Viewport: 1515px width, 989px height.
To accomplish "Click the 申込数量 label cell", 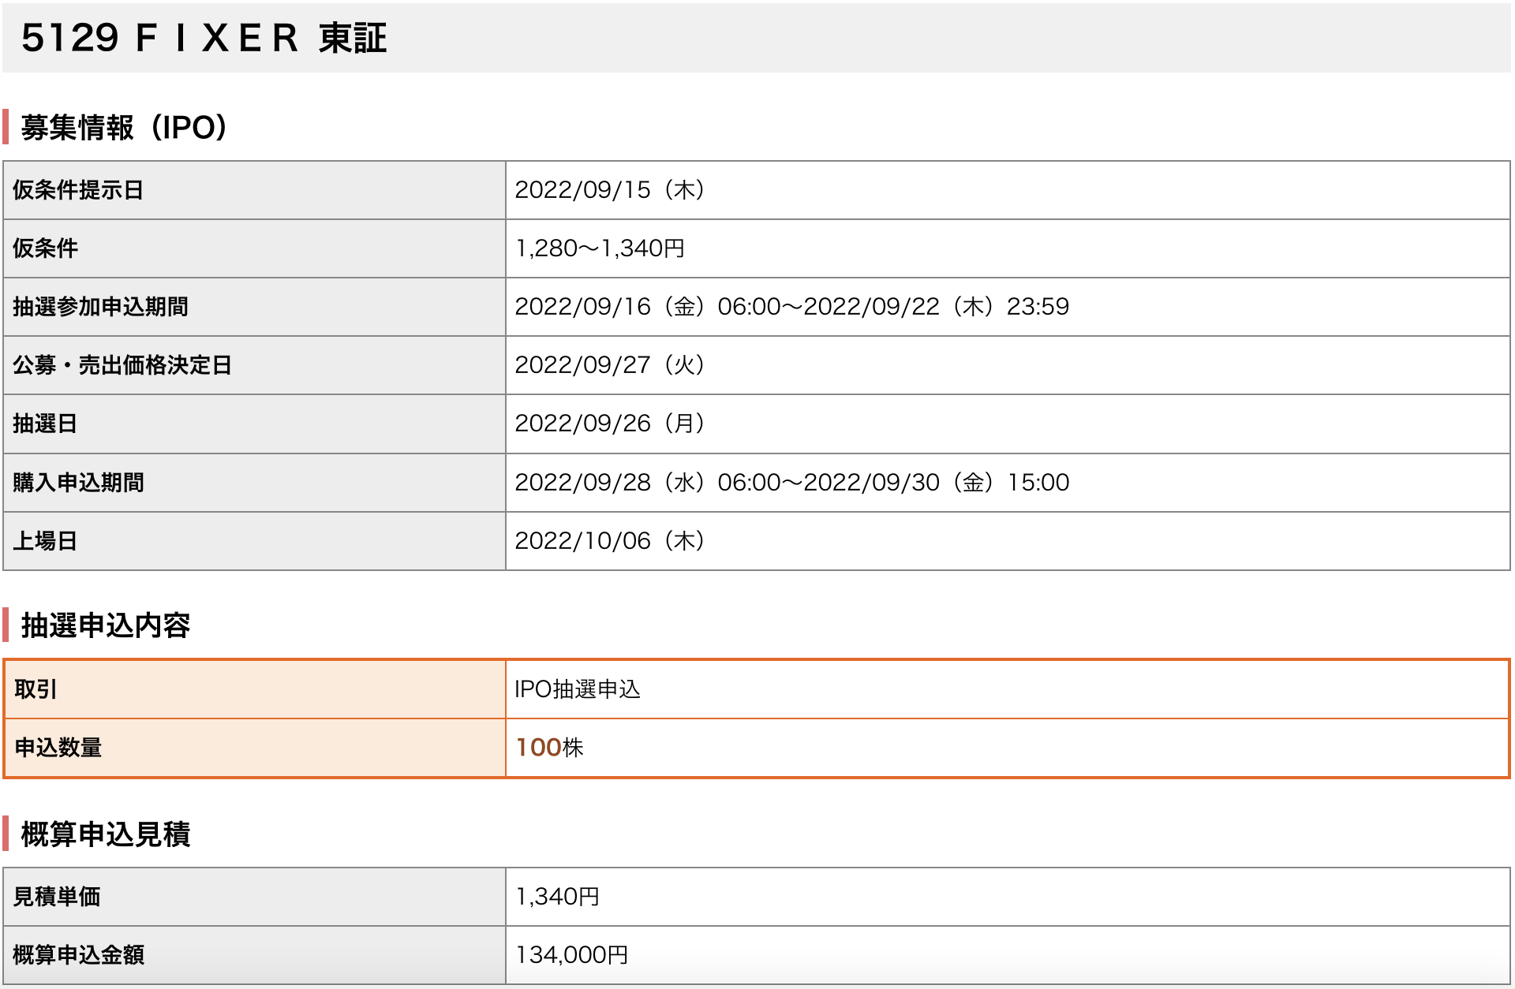I will coord(255,748).
